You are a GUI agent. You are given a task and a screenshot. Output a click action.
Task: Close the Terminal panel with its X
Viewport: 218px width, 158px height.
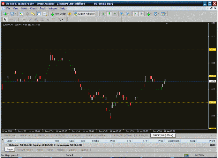pos(2,139)
